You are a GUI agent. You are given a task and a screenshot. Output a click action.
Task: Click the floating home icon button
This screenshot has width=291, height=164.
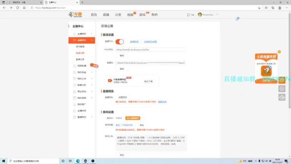pos(282,89)
